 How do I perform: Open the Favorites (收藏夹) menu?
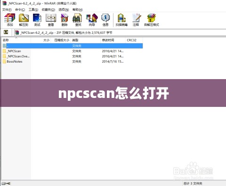(48, 9)
